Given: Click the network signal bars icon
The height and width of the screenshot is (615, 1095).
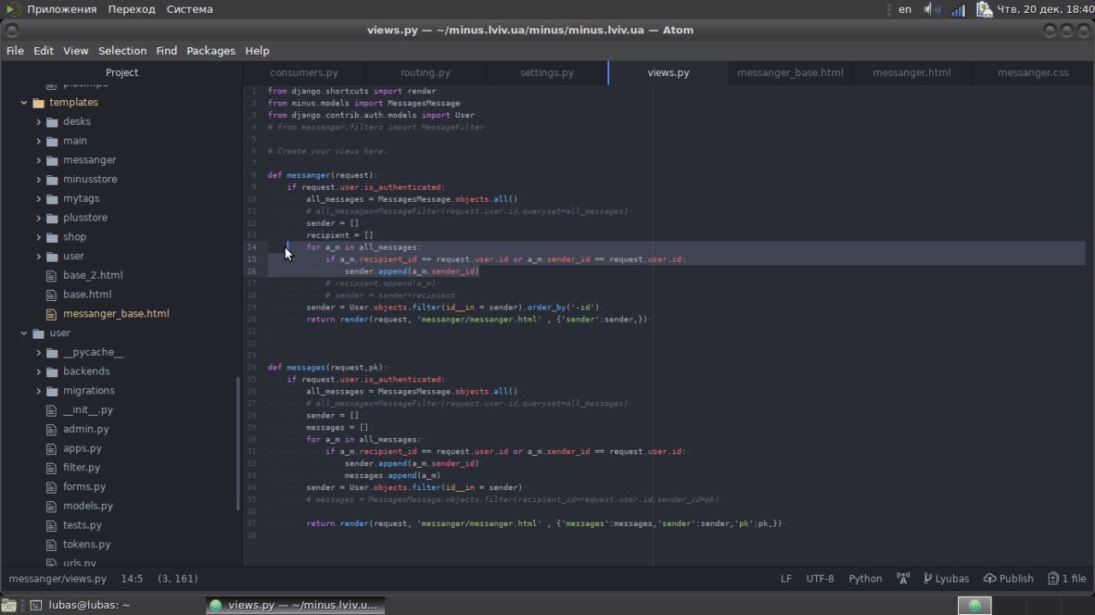Looking at the screenshot, I should coord(958,10).
